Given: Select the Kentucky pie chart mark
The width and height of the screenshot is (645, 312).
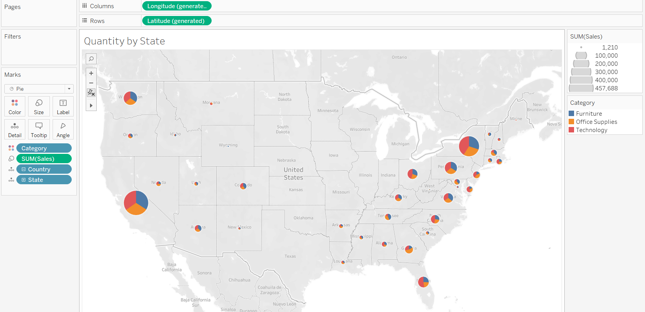Looking at the screenshot, I should coord(398,197).
